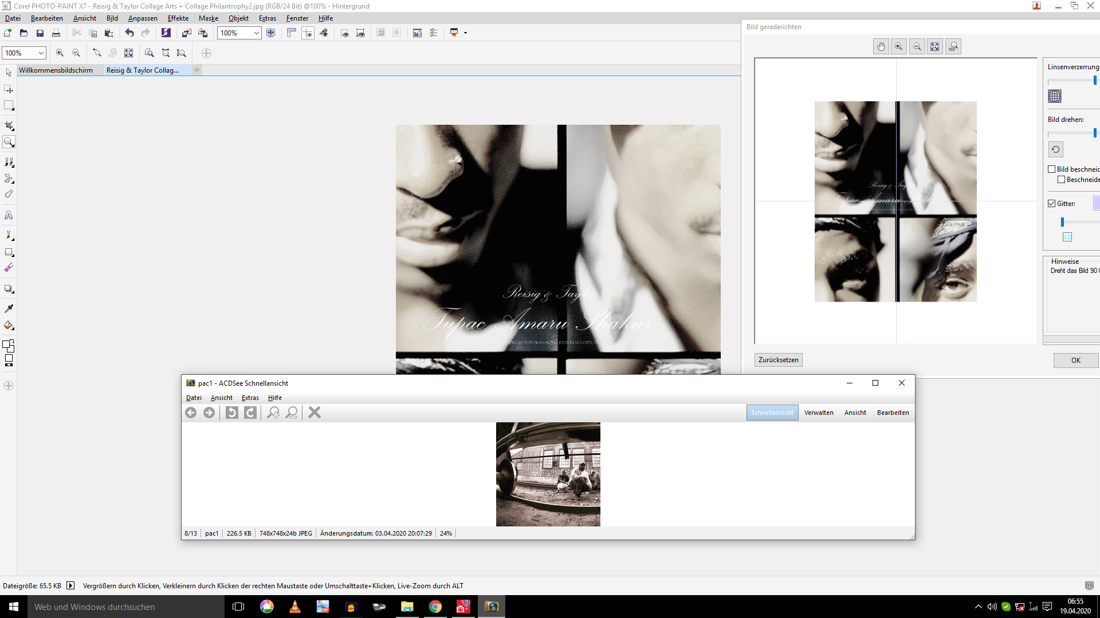The image size is (1100, 618).
Task: Select the rectangle mask tool in toolbox
Action: click(x=9, y=105)
